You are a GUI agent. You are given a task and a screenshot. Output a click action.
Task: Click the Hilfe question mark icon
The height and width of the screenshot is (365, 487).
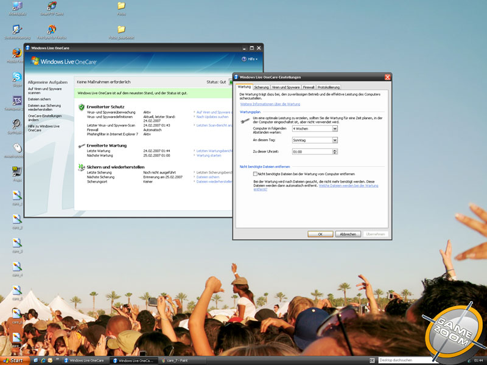click(x=244, y=59)
